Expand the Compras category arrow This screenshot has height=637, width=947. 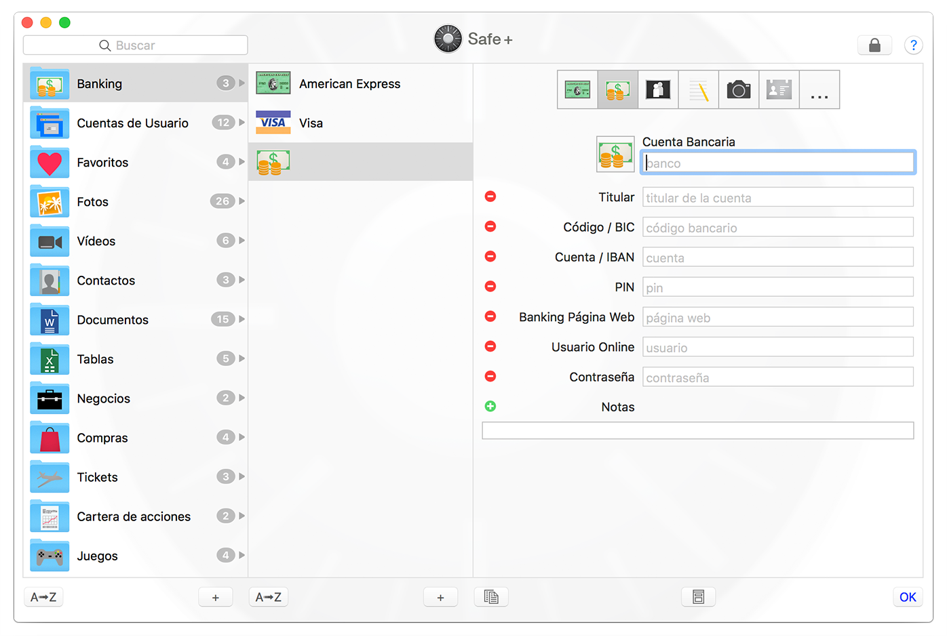[241, 437]
